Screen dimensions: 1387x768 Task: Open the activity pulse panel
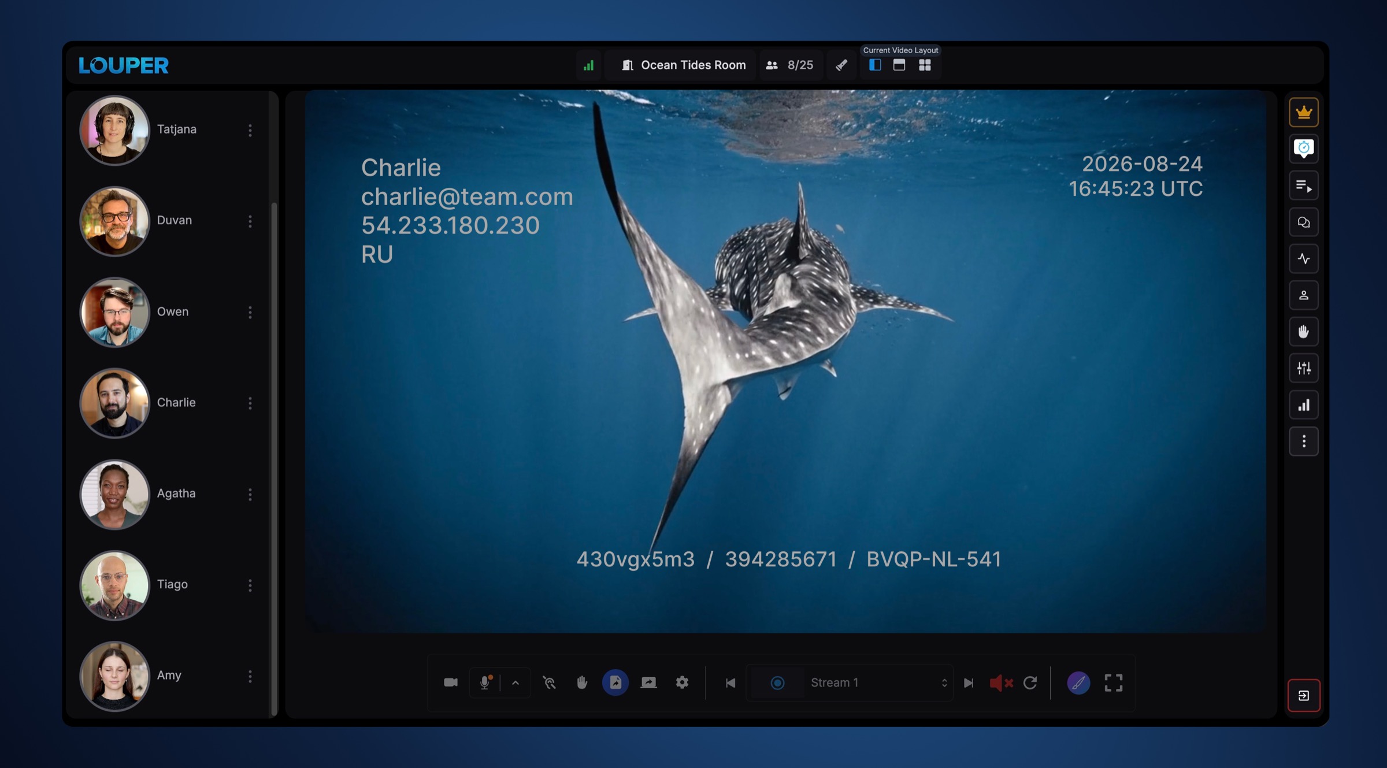[x=1303, y=258]
